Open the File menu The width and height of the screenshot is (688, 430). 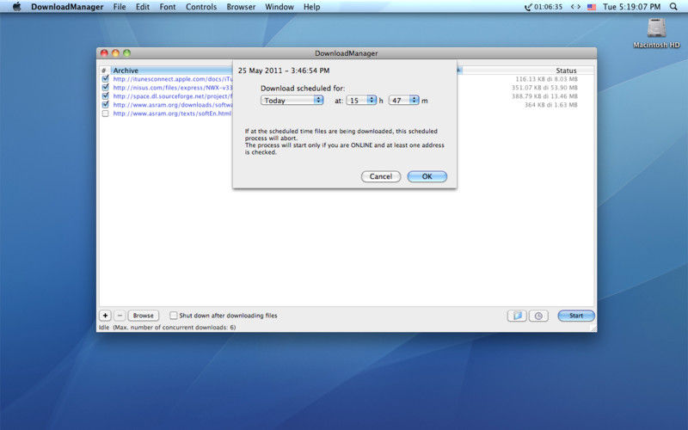pos(120,7)
